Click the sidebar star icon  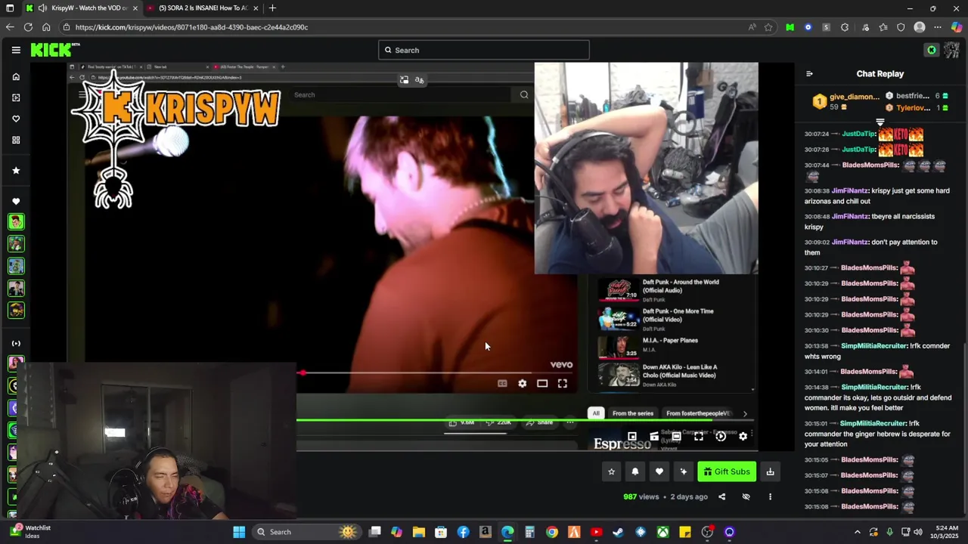16,171
